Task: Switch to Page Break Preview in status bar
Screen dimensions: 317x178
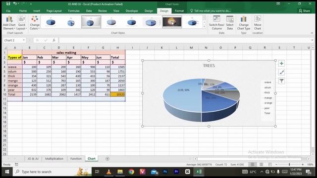Action: 270,165
